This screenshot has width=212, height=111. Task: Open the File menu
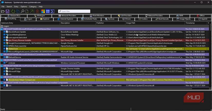click(3, 6)
